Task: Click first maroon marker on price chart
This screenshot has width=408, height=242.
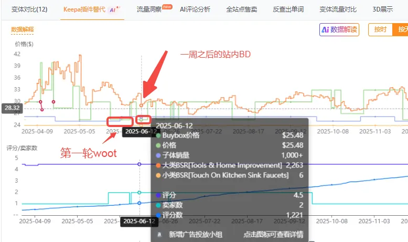Action: click(x=41, y=102)
